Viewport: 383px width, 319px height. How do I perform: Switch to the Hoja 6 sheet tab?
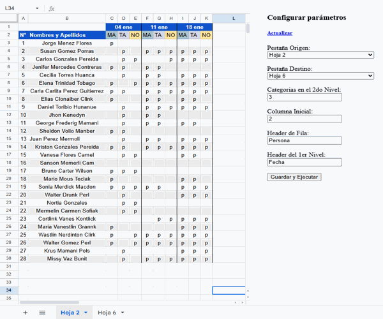tap(107, 313)
